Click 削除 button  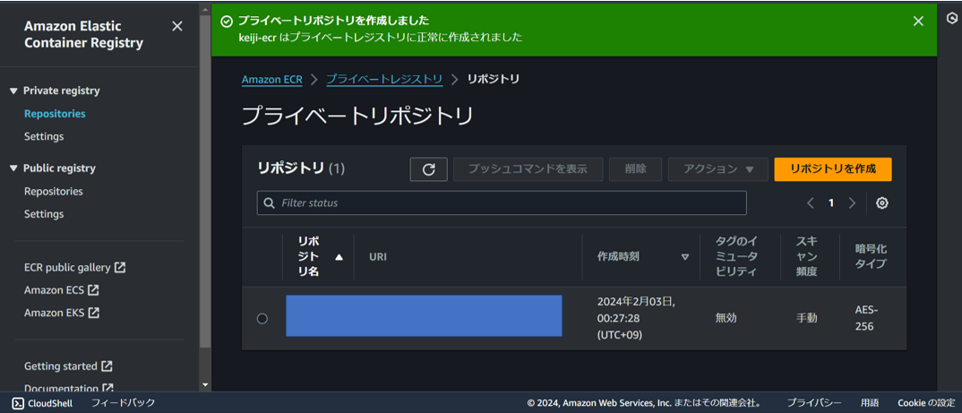(x=636, y=169)
